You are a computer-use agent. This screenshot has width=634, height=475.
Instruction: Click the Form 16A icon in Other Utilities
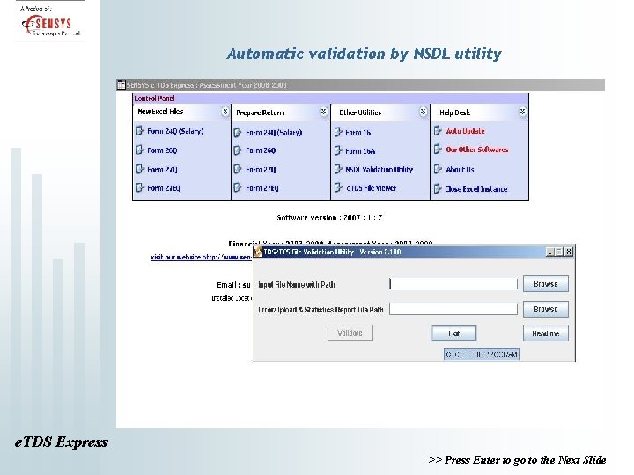point(338,150)
